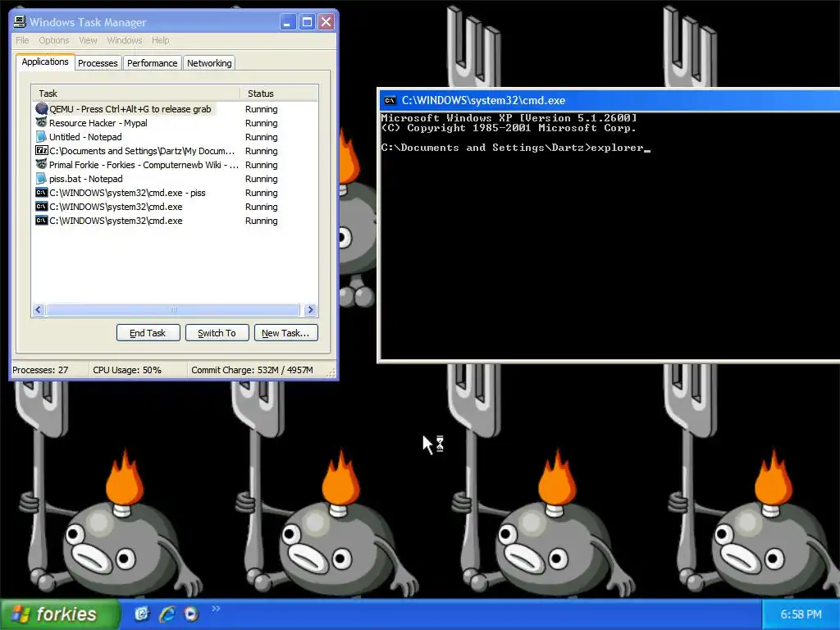Open Show Desktop from Quick Launch
Screen dimensions: 840x630
click(141, 614)
